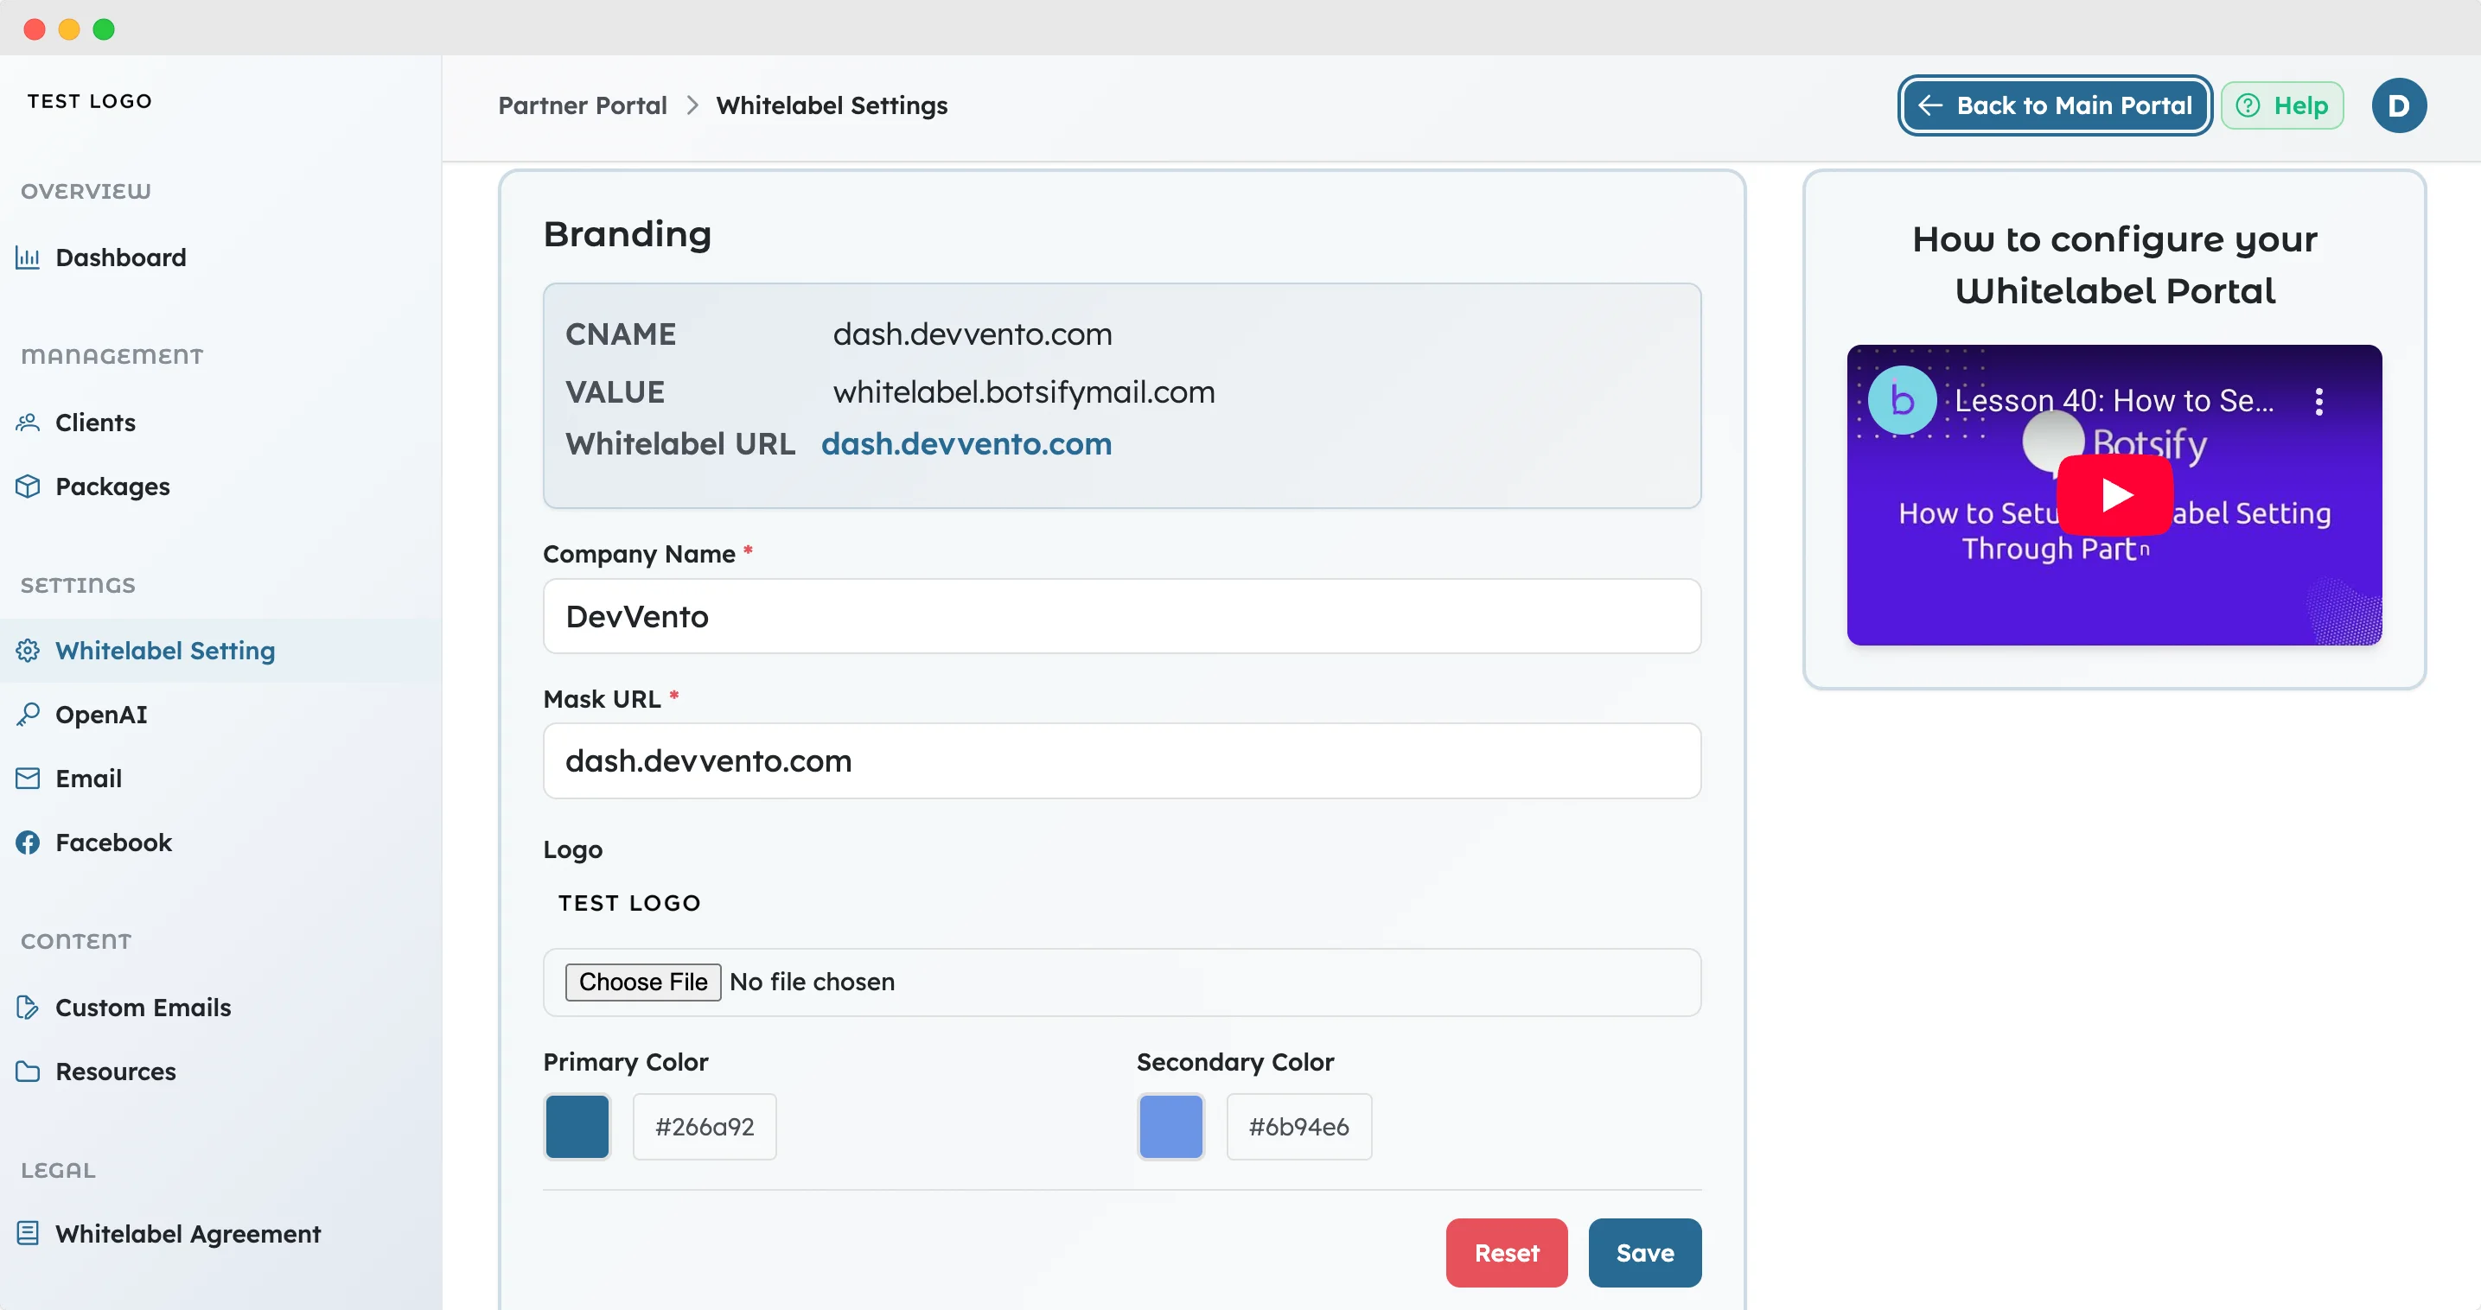Click the Company Name input field
The width and height of the screenshot is (2481, 1310).
coord(1121,616)
